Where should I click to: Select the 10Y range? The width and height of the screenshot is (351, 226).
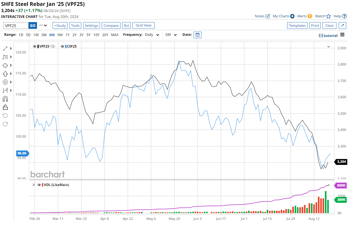point(96,35)
